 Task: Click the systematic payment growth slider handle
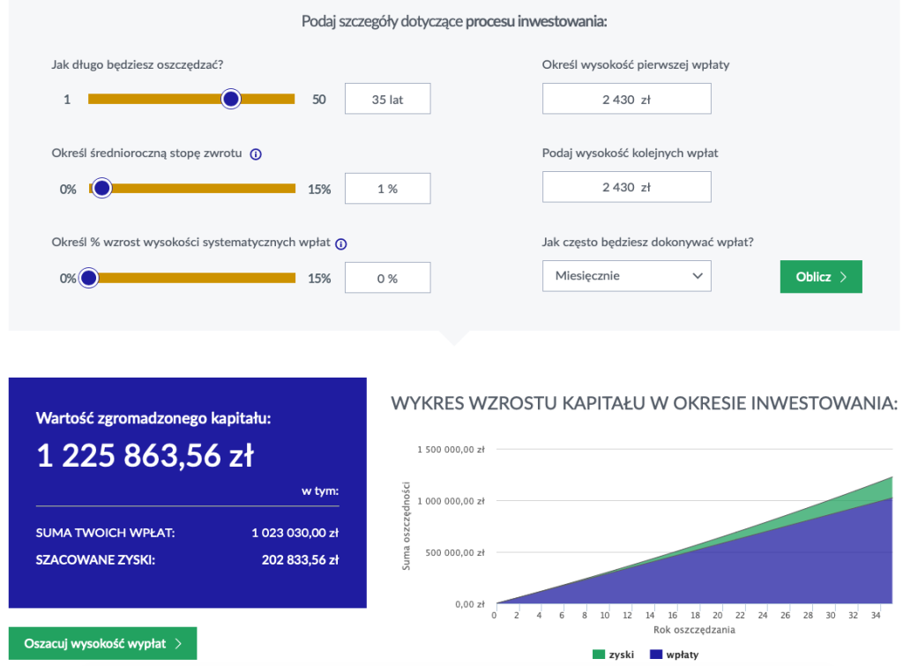[x=88, y=278]
